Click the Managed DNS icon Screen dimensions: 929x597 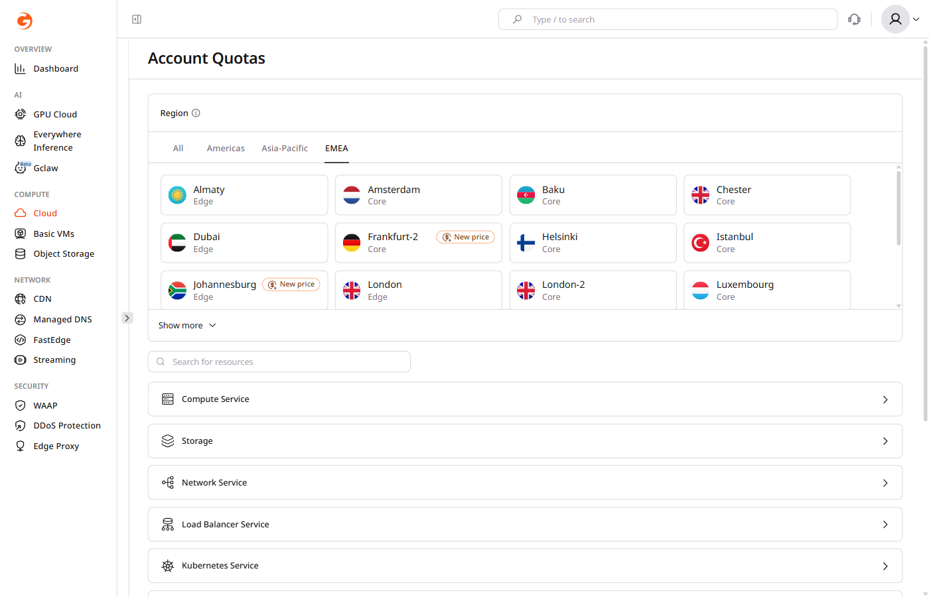[x=21, y=319]
